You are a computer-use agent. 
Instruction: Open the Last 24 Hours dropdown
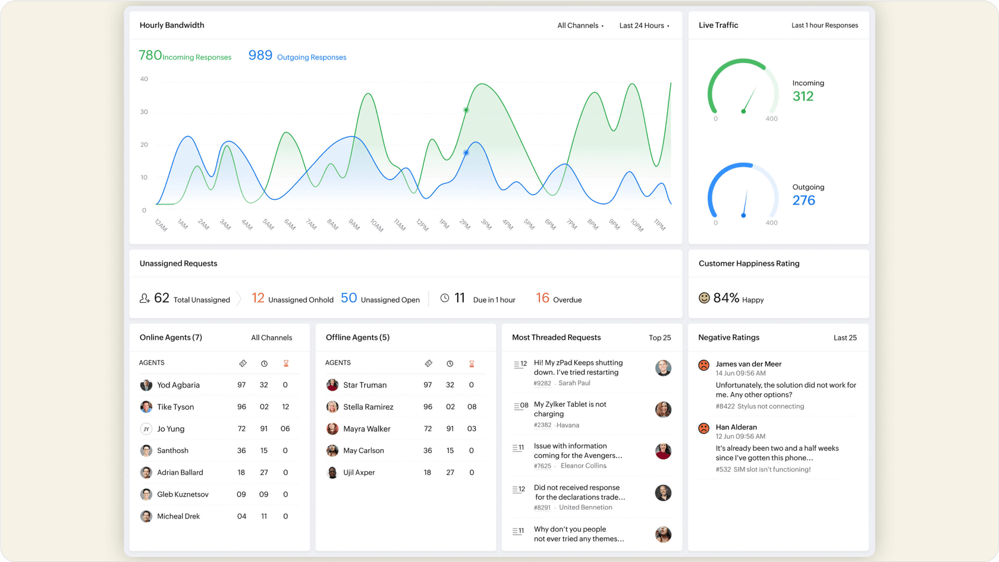coord(644,25)
